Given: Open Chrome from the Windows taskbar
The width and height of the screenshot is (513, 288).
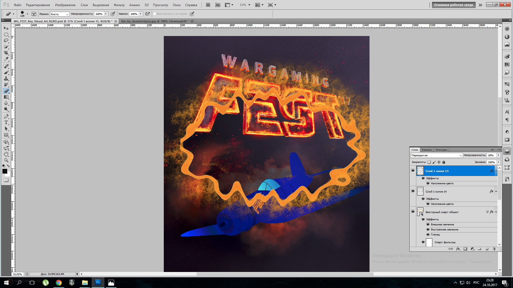Looking at the screenshot, I should pyautogui.click(x=59, y=283).
